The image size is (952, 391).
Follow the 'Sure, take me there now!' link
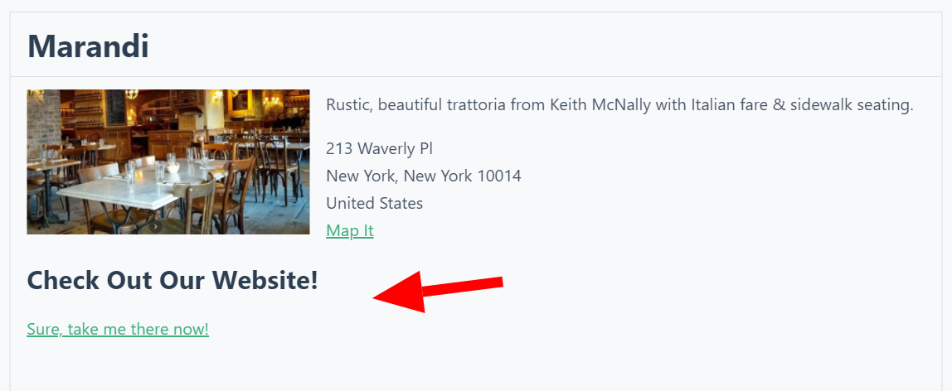pos(118,329)
